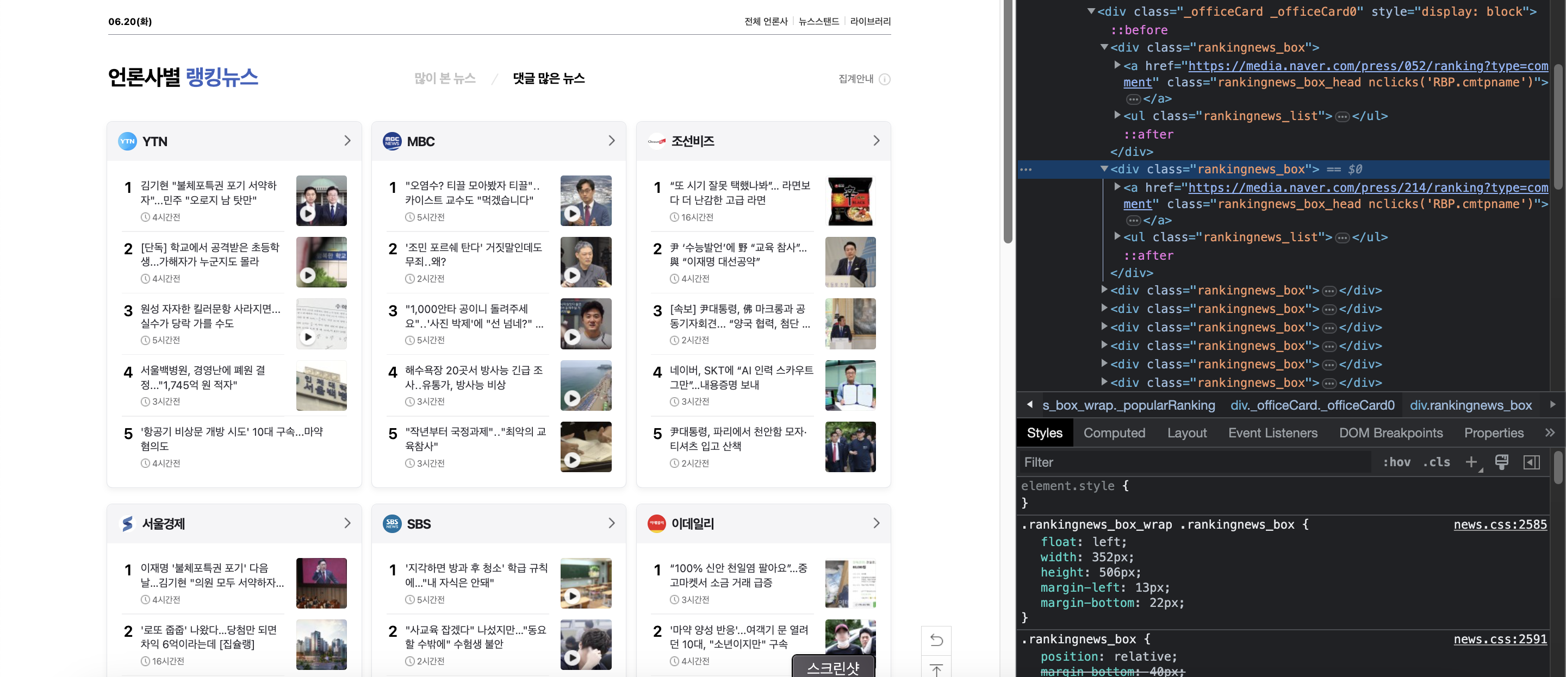
Task: Click the SBS News logo icon
Action: click(x=392, y=523)
